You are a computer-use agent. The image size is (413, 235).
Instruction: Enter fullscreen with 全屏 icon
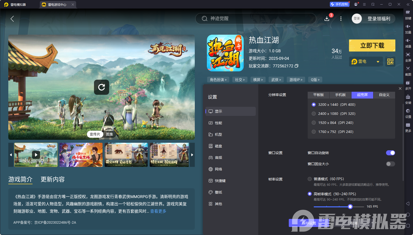point(408,57)
